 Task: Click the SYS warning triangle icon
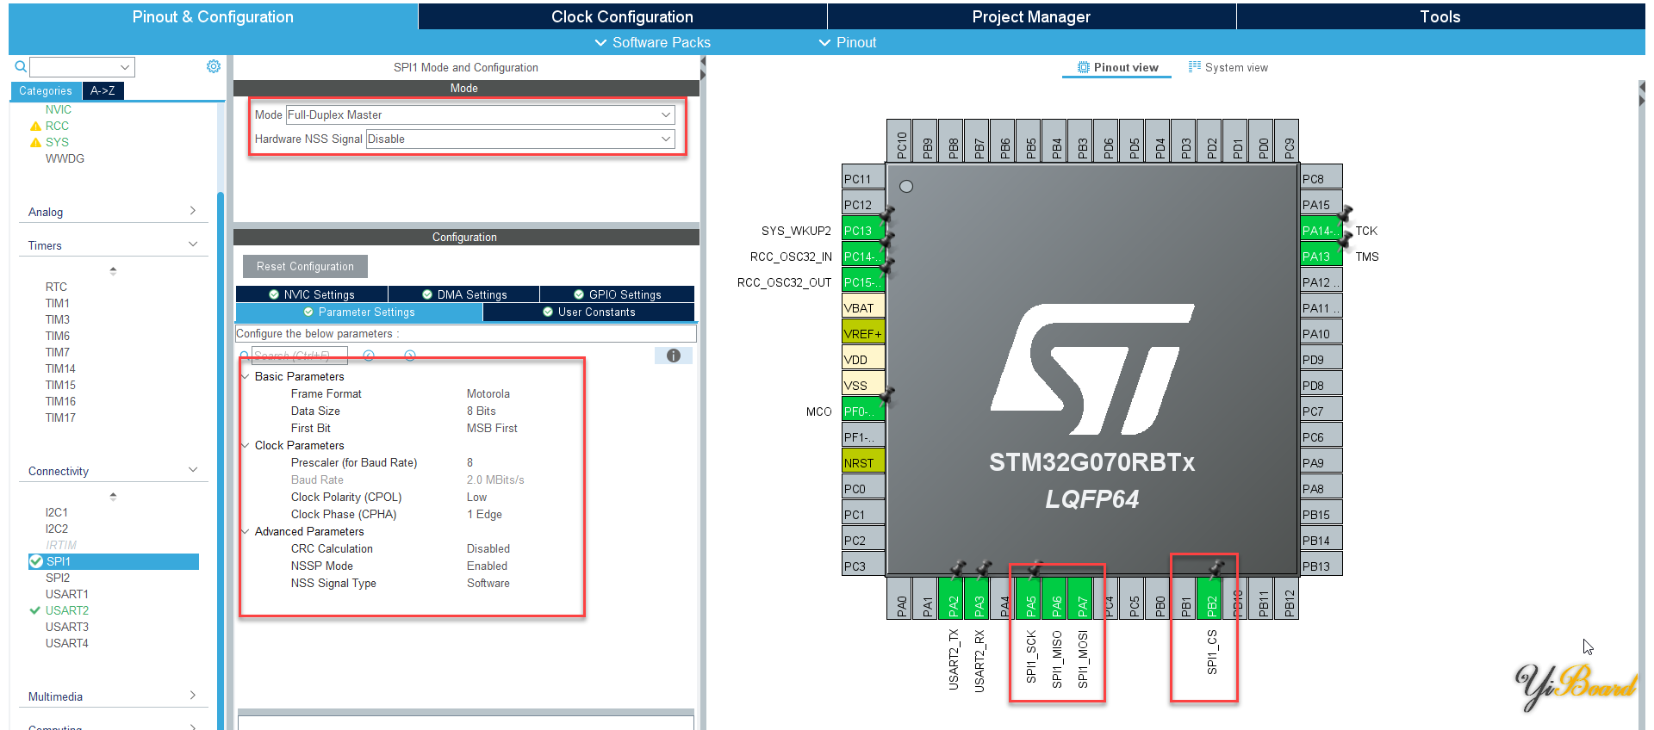[35, 142]
